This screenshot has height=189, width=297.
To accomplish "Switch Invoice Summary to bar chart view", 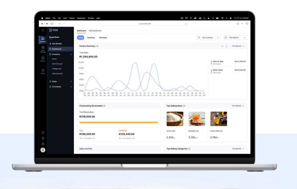I will 227,46.
